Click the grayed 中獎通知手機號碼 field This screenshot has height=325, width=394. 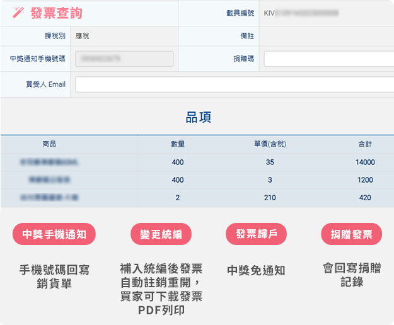coord(124,59)
